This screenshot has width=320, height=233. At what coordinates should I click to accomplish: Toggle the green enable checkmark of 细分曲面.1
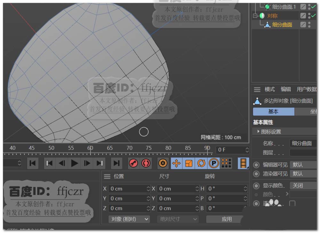pos(314,7)
